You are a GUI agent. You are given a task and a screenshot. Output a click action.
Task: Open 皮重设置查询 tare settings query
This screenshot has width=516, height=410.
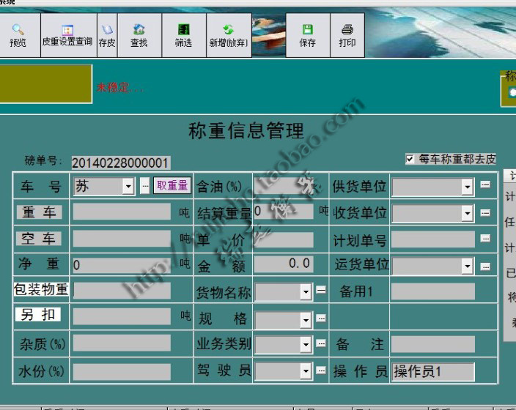click(x=67, y=35)
